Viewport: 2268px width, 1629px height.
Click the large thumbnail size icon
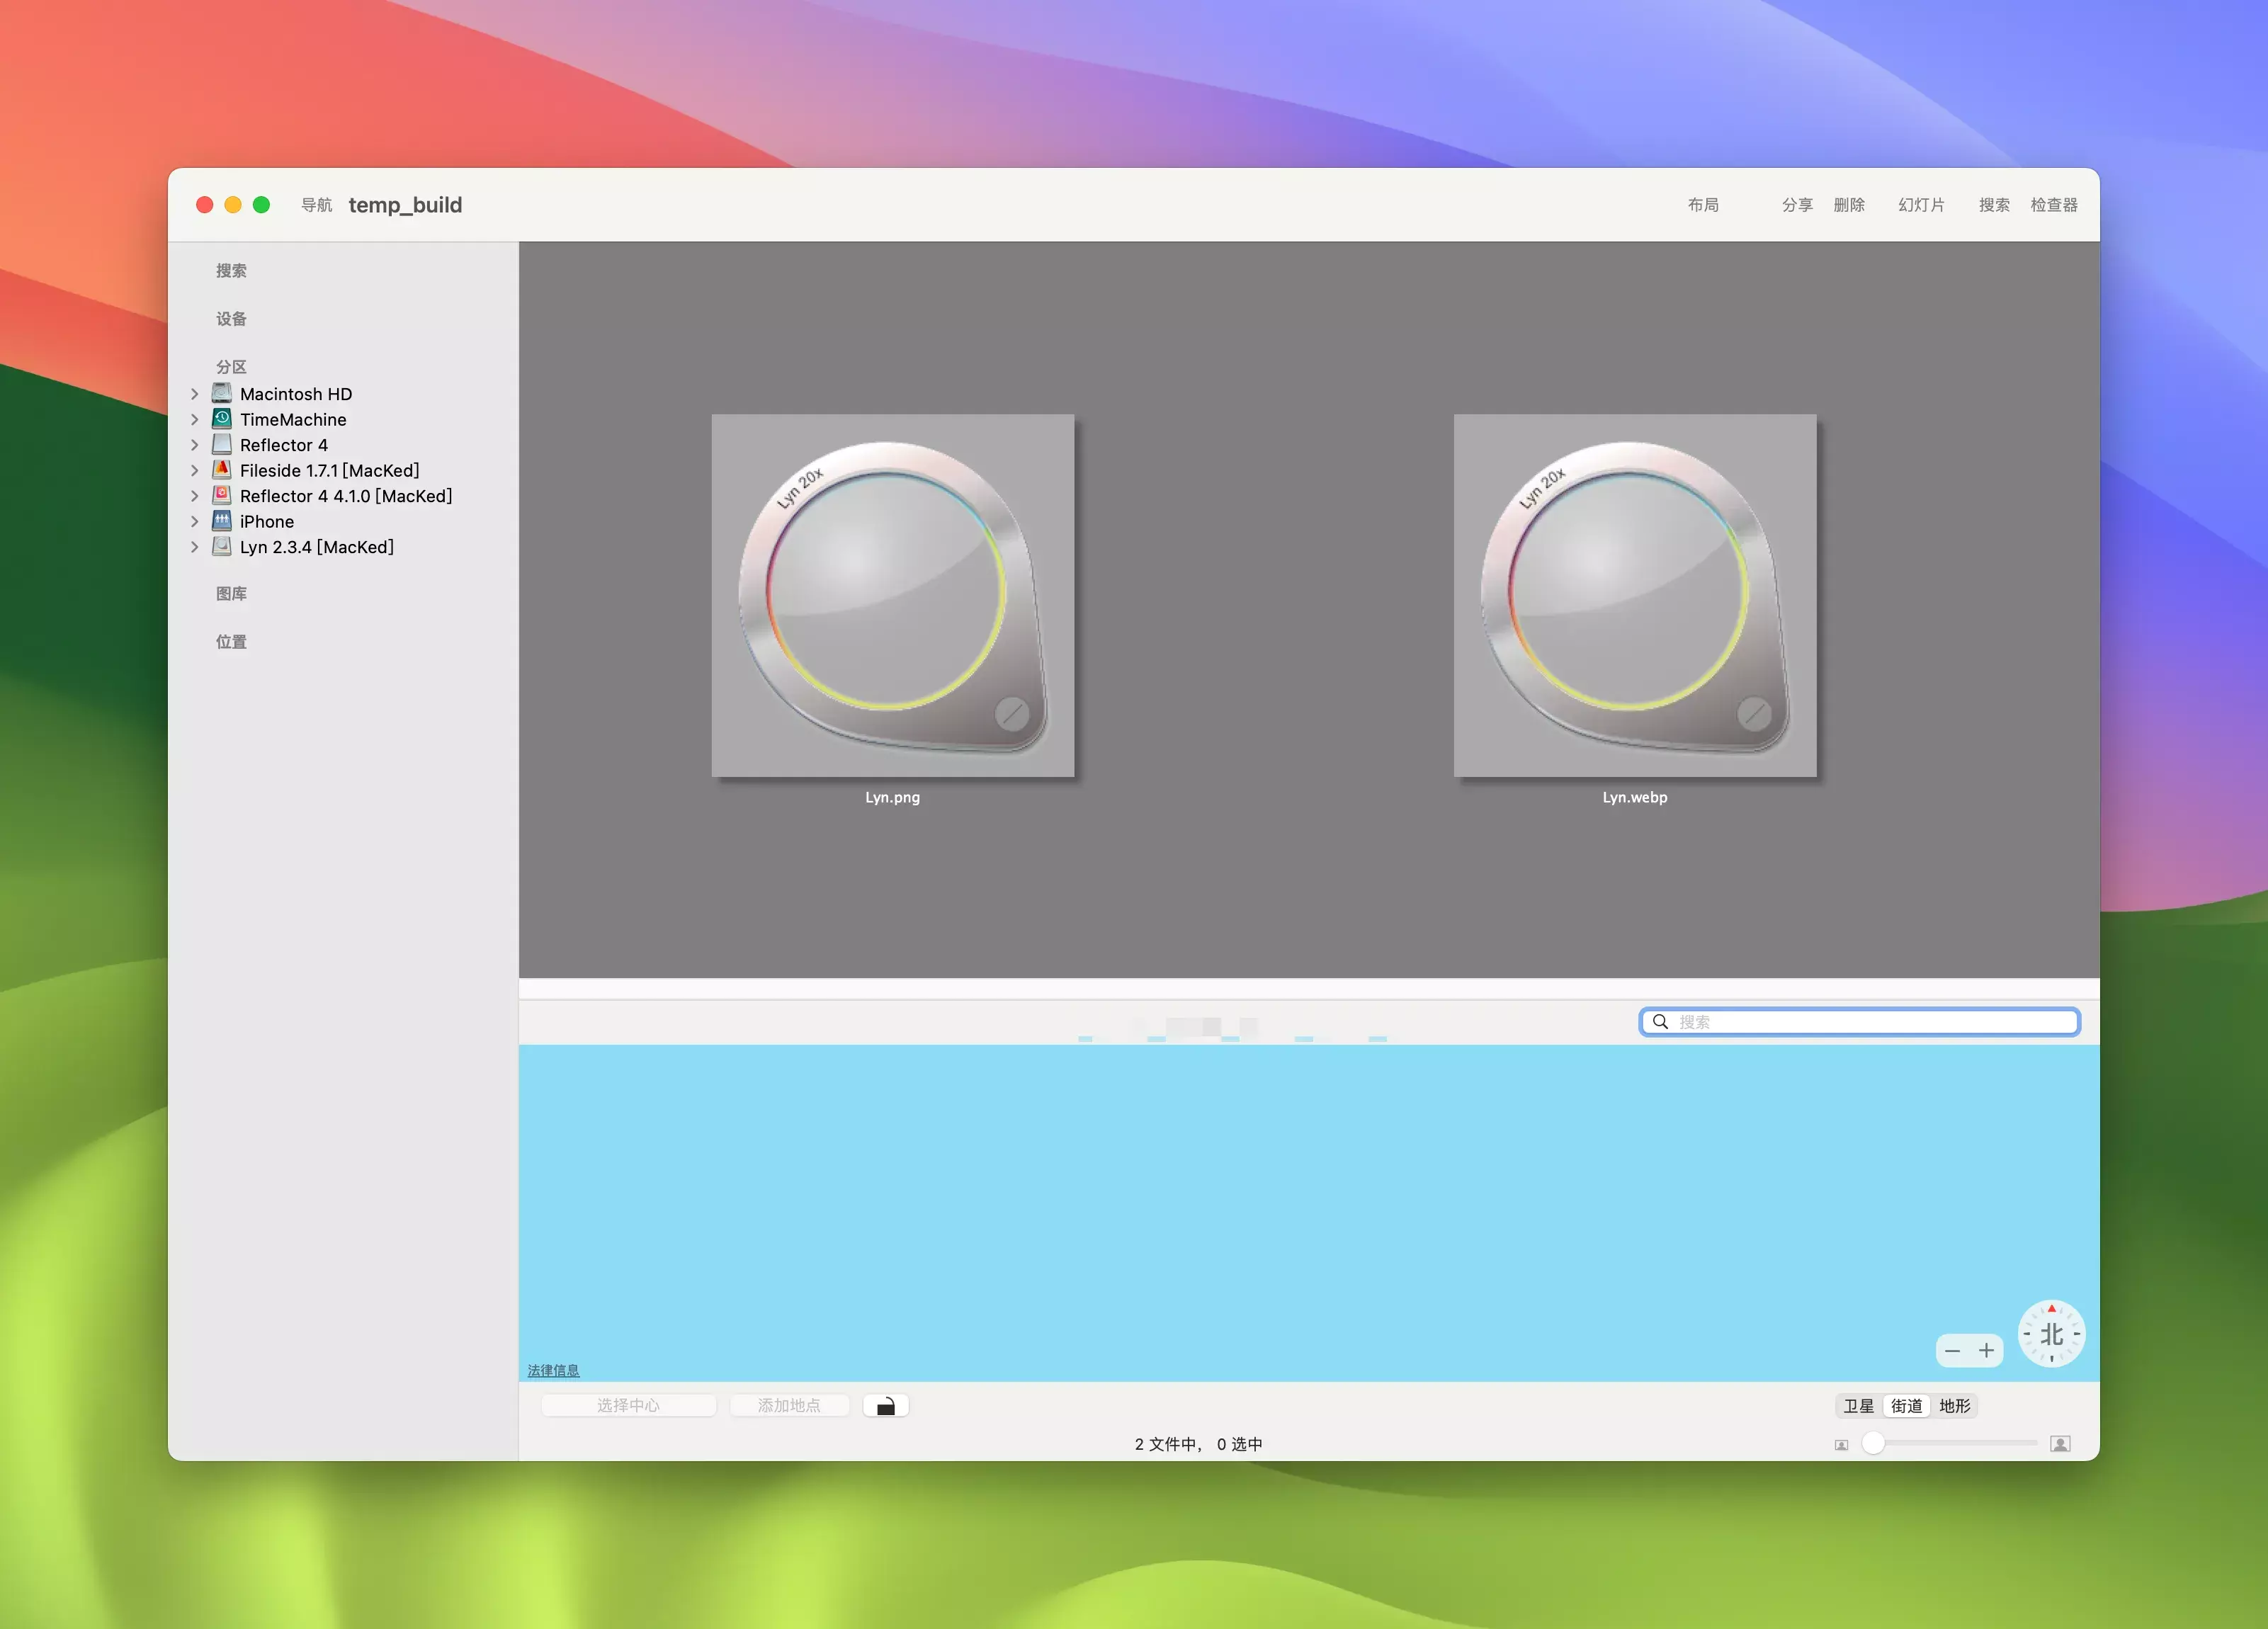pyautogui.click(x=2060, y=1444)
